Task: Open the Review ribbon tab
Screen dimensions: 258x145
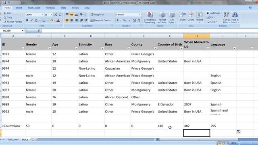Action: (x=75, y=8)
